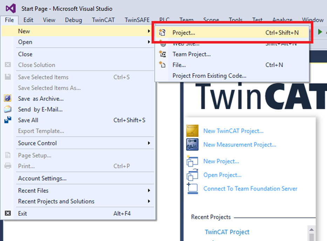Open the TwinSAFE menu
Viewport: 327px width, 241px height.
(x=137, y=20)
